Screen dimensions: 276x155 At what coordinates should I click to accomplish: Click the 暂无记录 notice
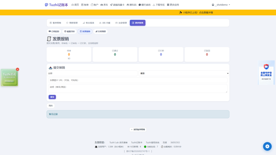point(138,114)
